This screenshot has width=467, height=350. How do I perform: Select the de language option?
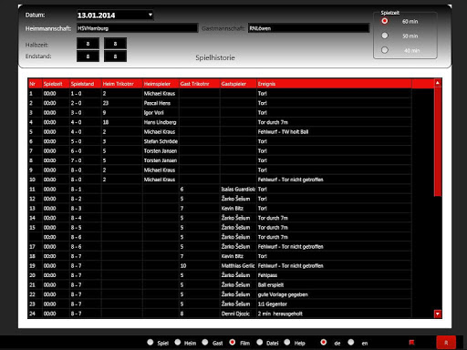coord(324,342)
